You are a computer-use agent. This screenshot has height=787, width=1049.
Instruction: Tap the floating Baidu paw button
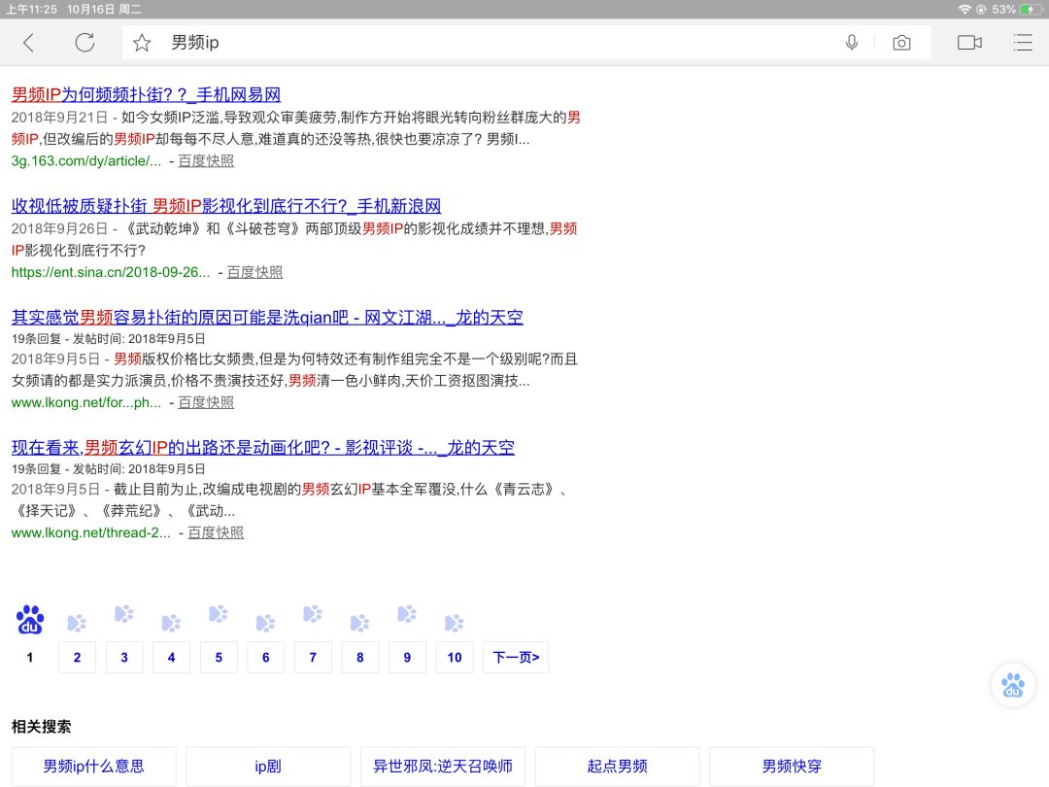click(x=1013, y=685)
